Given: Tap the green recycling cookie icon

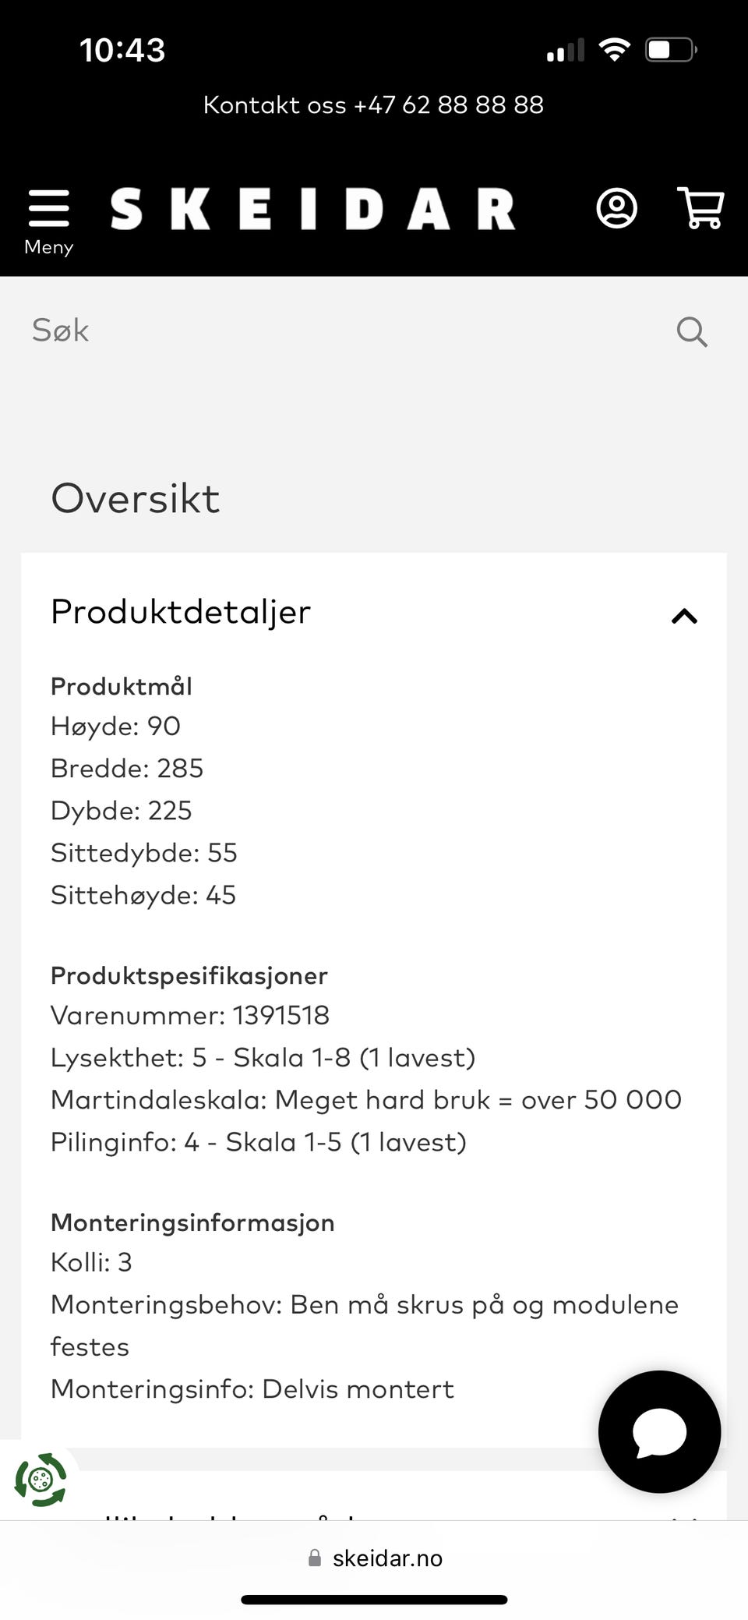Looking at the screenshot, I should (41, 1480).
